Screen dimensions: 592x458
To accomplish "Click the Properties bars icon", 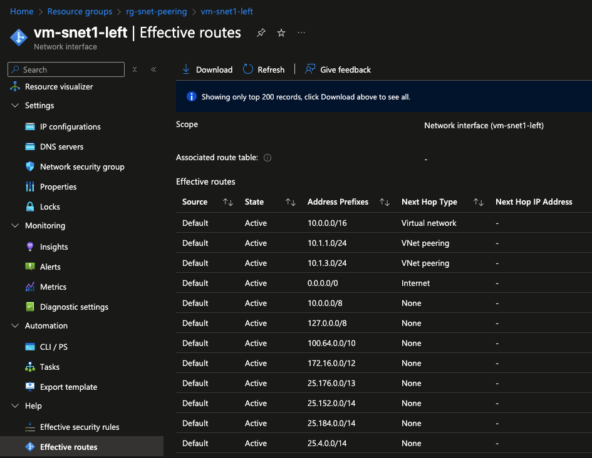I will point(30,186).
